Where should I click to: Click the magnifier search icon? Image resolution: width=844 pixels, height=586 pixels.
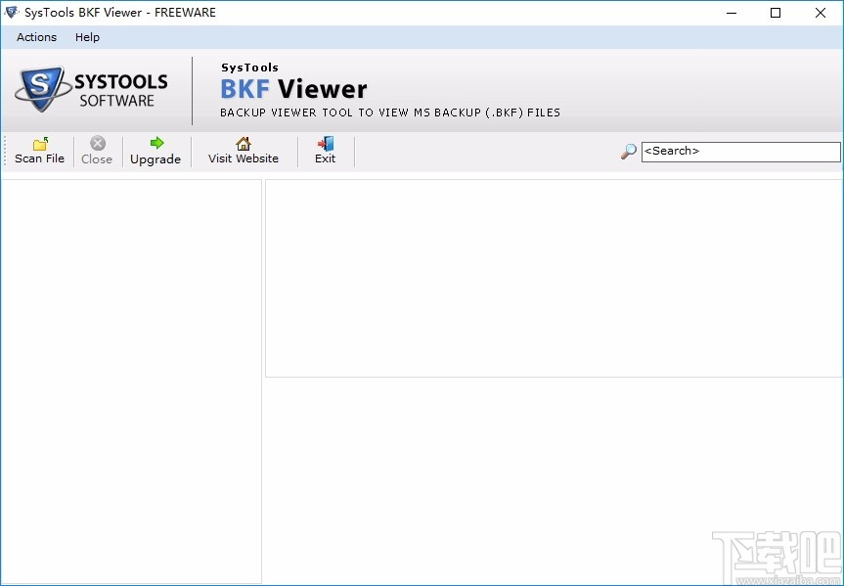click(x=627, y=153)
